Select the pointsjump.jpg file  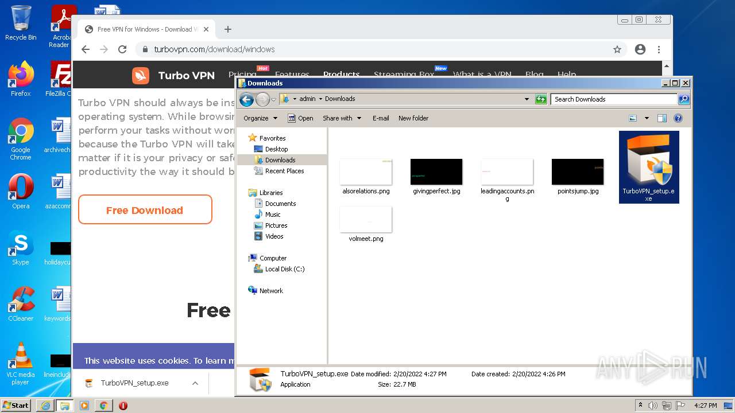(x=578, y=177)
